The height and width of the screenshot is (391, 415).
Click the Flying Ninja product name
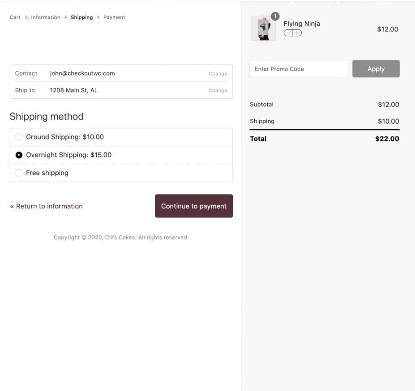tap(302, 23)
